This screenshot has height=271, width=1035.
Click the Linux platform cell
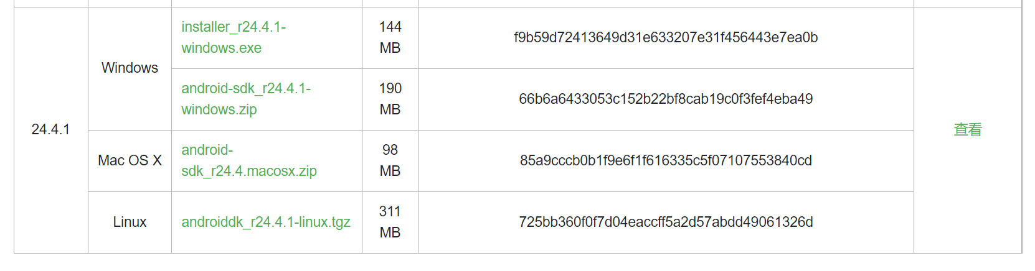[x=130, y=222]
